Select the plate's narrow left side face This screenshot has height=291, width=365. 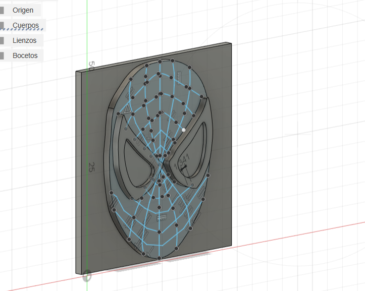[x=78, y=172]
